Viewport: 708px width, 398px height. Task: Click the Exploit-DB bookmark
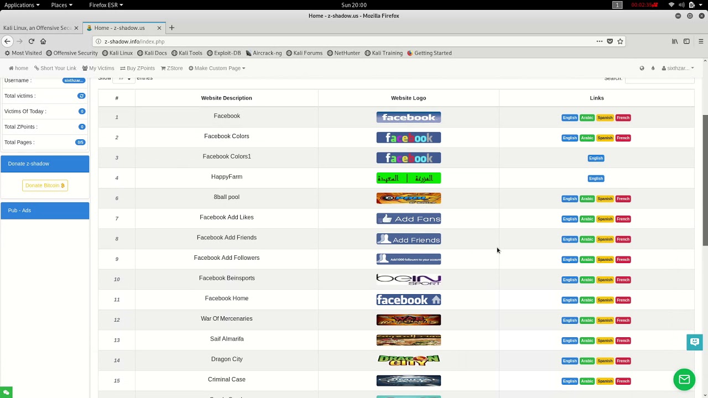click(x=224, y=53)
